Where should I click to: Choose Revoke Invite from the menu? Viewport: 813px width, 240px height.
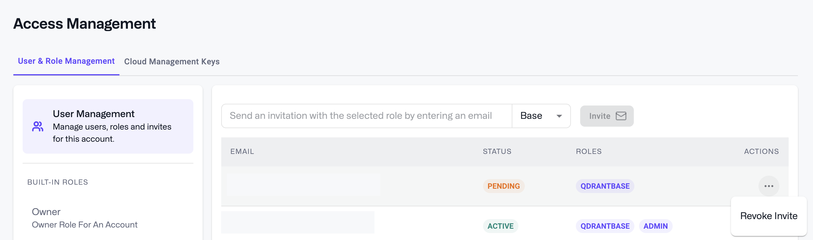click(x=769, y=216)
